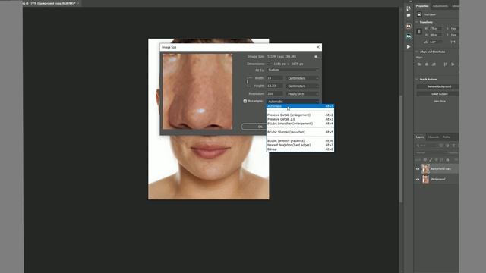Lock transparent pixels in Layers panel
The width and height of the screenshot is (486, 273).
click(x=425, y=160)
